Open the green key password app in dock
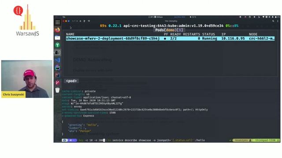282x158 pixels. 58,45
